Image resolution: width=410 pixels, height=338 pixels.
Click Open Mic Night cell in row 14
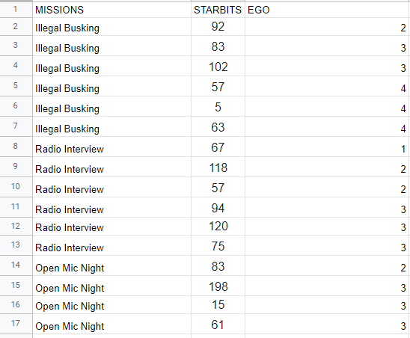point(111,265)
